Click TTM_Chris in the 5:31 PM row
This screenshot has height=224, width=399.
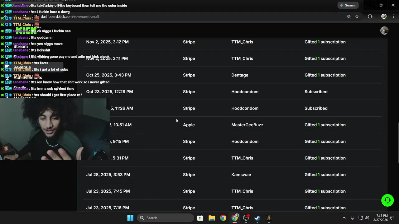(242, 158)
